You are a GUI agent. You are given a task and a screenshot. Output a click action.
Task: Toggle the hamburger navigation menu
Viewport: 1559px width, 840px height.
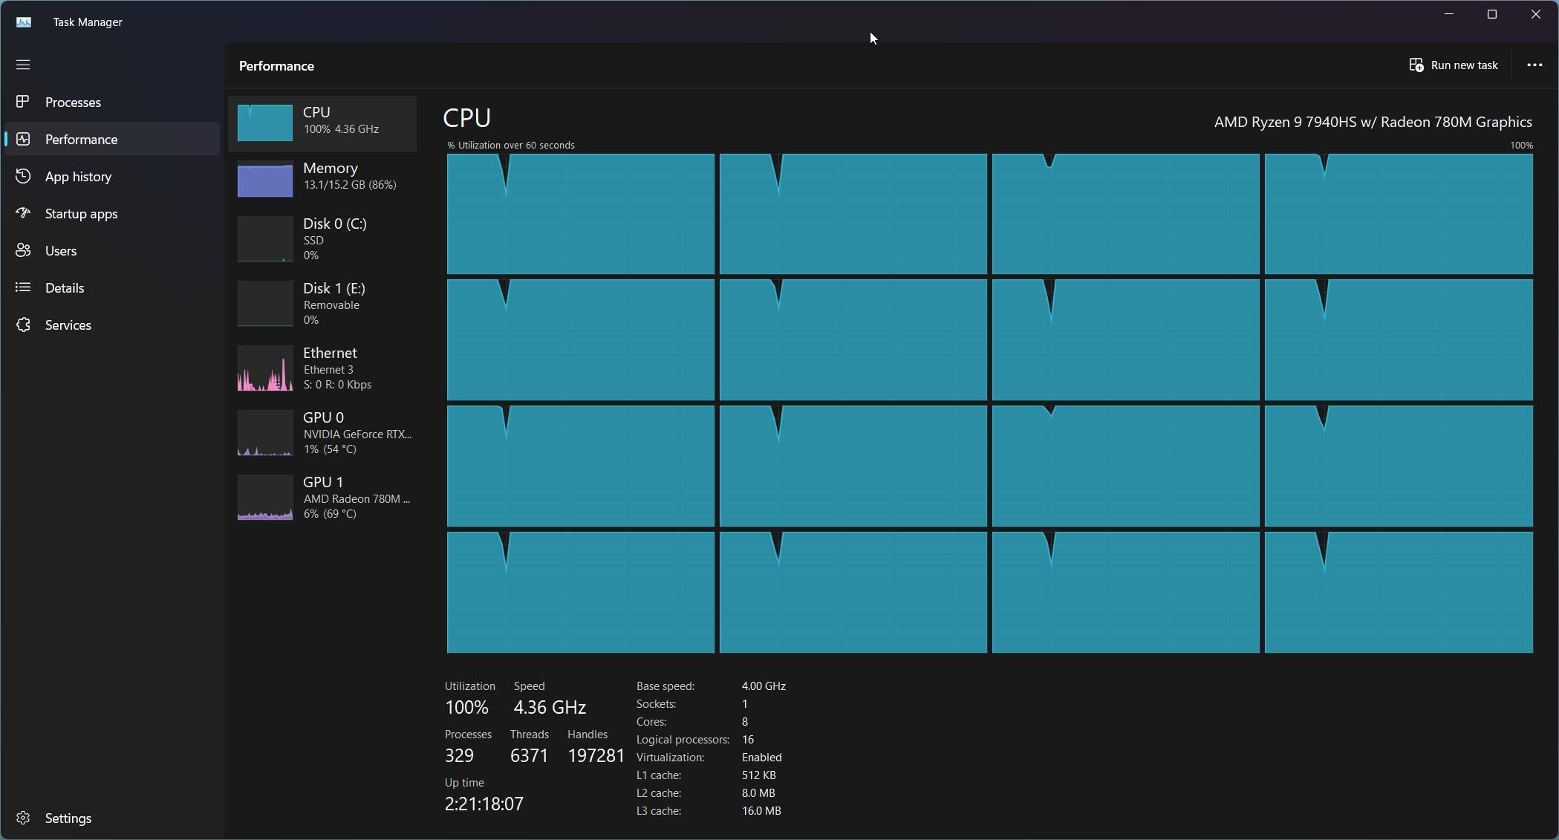23,65
